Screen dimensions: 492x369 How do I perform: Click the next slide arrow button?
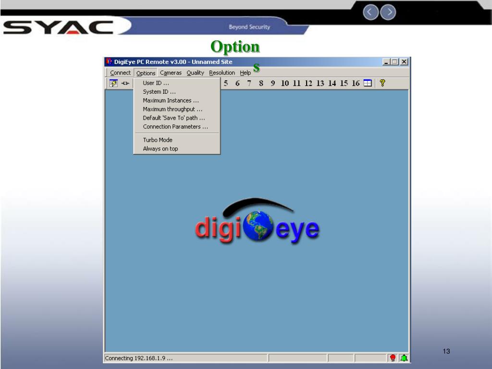(x=388, y=12)
